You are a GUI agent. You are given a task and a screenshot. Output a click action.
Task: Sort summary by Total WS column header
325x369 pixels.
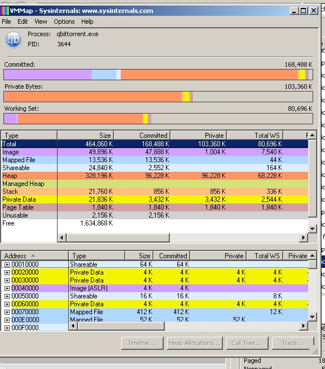pos(254,136)
